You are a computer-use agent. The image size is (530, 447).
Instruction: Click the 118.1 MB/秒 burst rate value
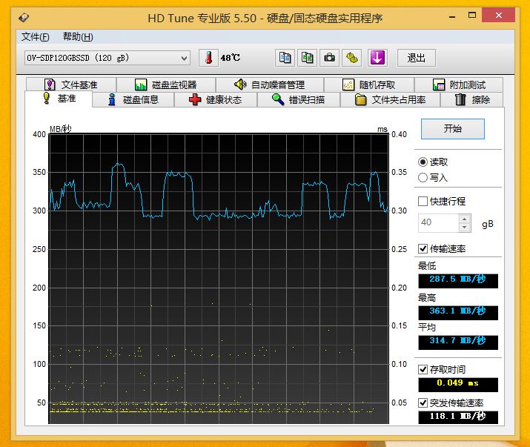click(458, 417)
